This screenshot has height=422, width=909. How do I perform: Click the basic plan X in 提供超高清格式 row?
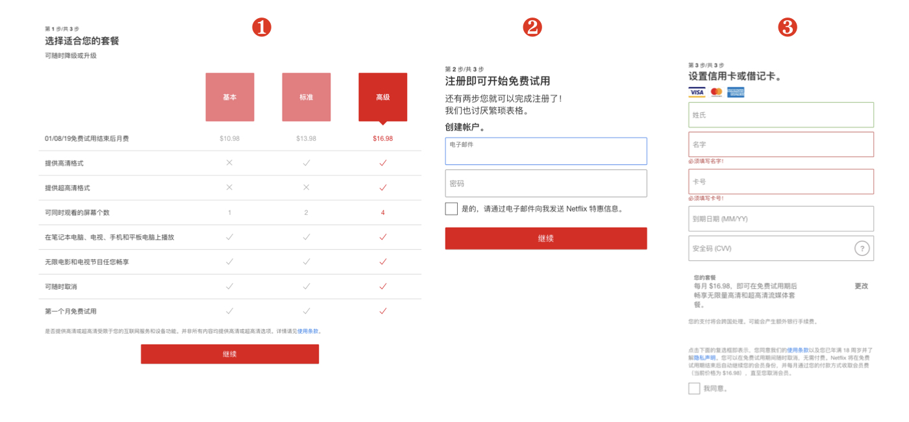229,188
